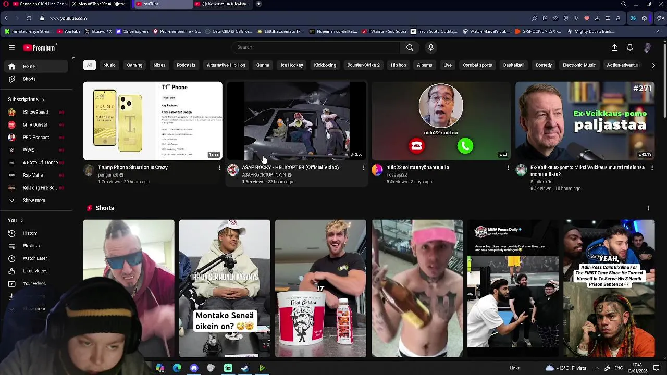Open the YouTube guide hamburger menu
The height and width of the screenshot is (375, 667).
[11, 47]
